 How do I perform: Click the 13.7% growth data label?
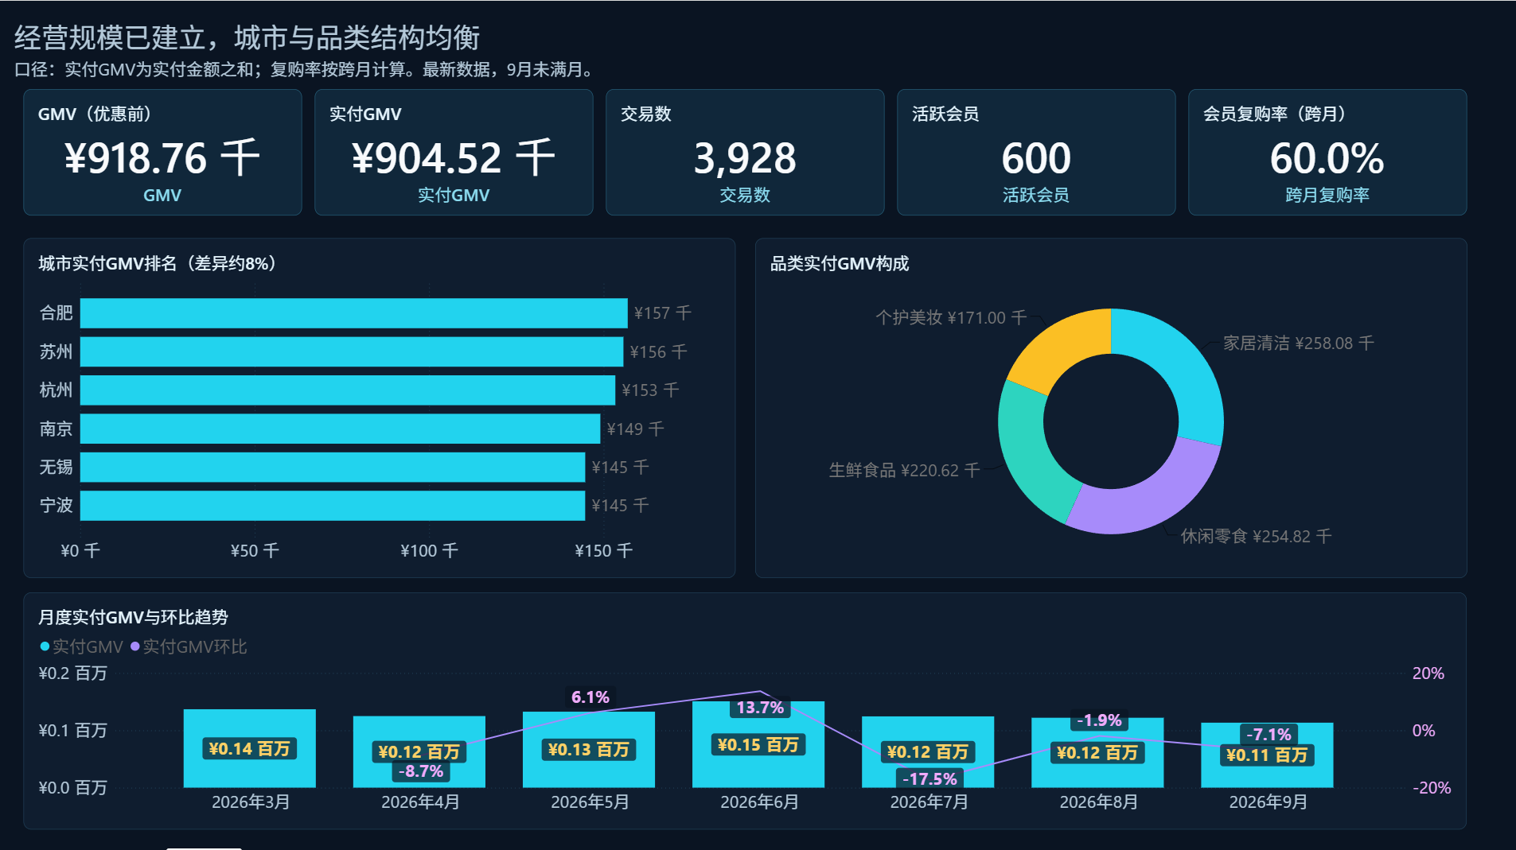point(760,708)
